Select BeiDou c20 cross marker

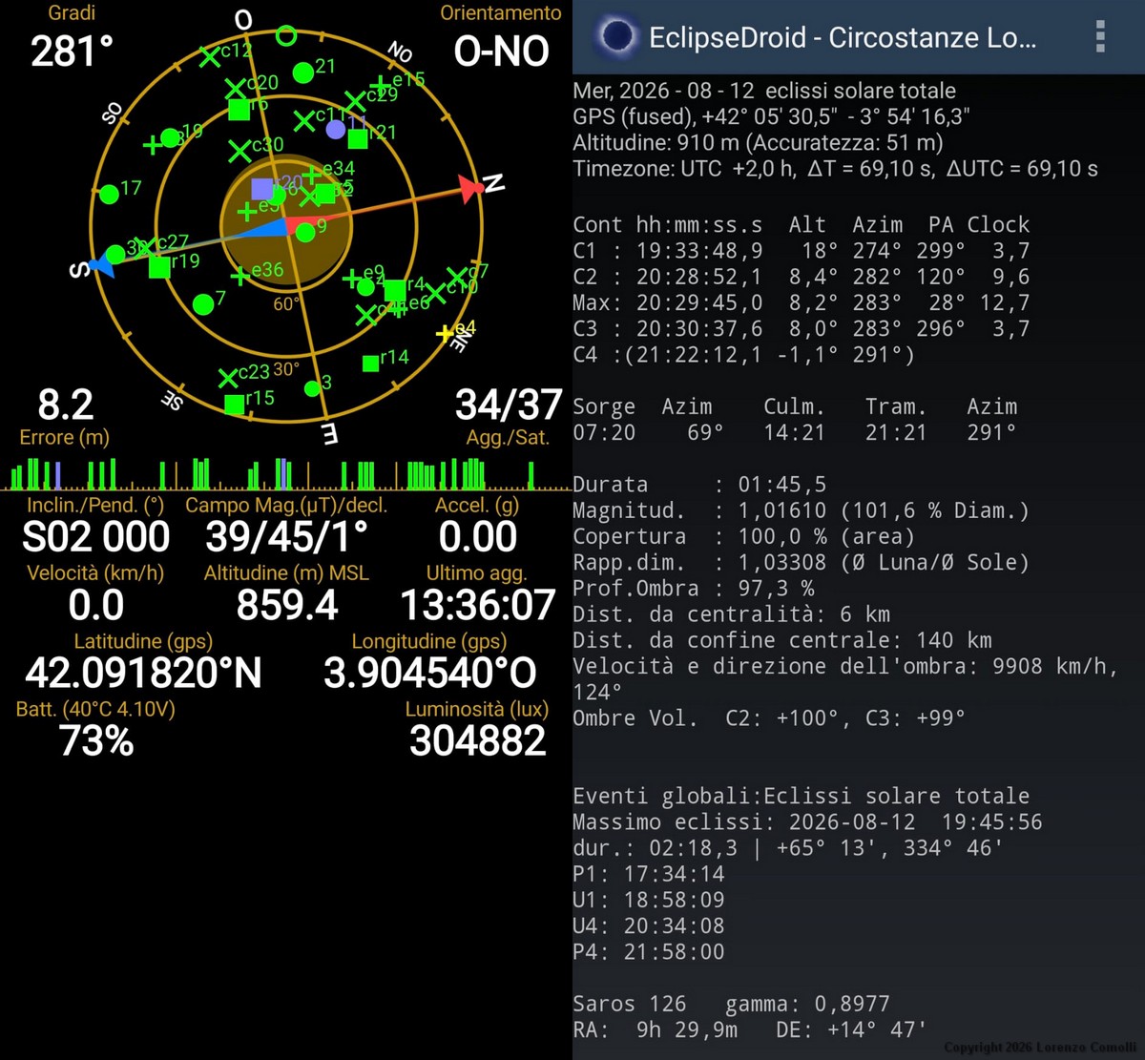pyautogui.click(x=236, y=91)
